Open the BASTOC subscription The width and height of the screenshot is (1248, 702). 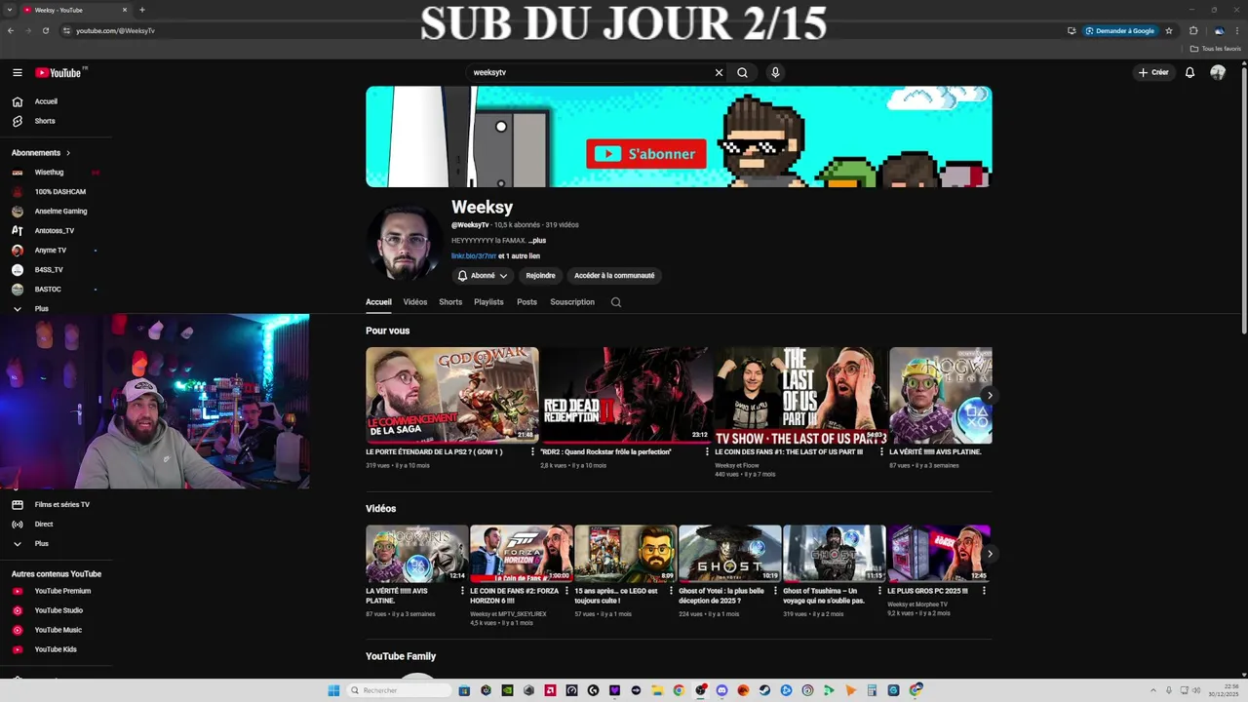click(x=48, y=290)
